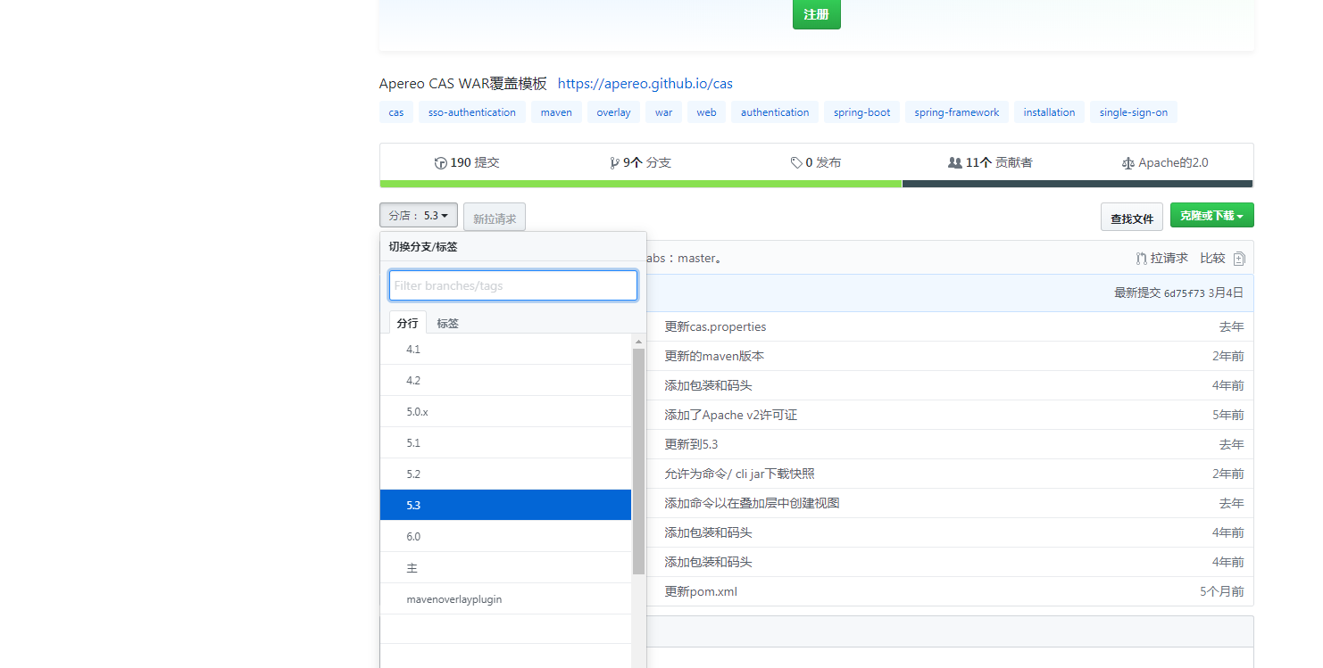Open the 分店: 5.3 branch dropdown

tap(419, 215)
